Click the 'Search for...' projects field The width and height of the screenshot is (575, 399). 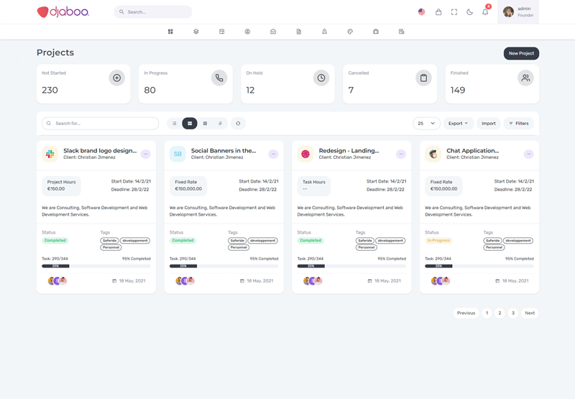pyautogui.click(x=100, y=124)
